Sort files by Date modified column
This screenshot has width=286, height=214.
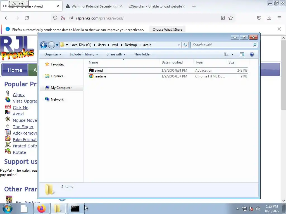[x=177, y=62]
